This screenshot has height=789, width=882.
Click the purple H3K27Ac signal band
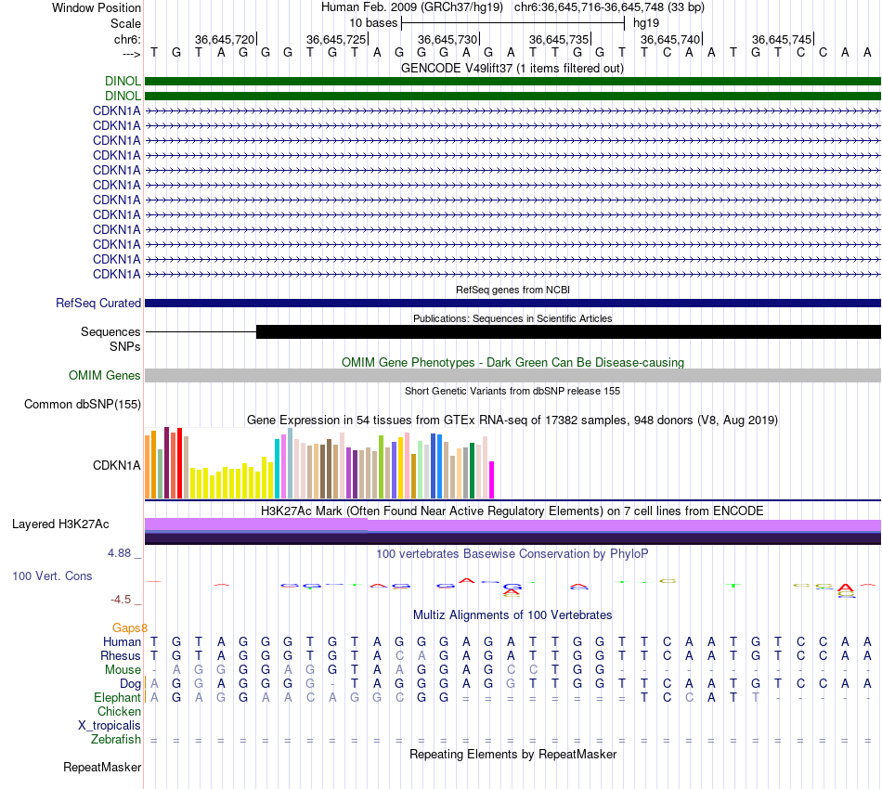tap(512, 524)
